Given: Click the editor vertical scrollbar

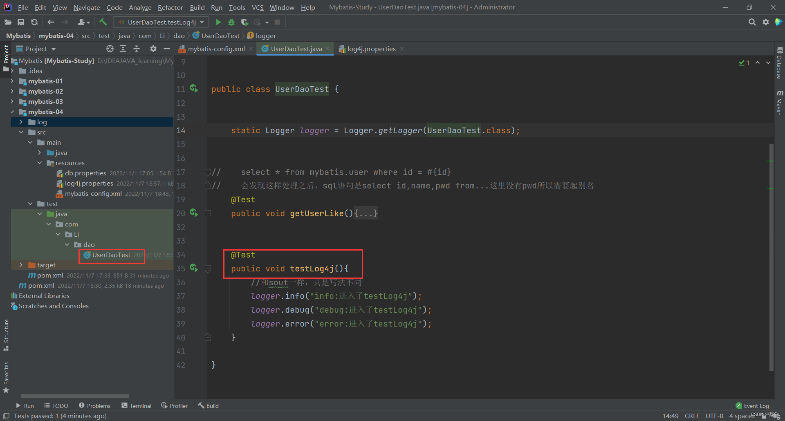Looking at the screenshot, I should point(771,257).
